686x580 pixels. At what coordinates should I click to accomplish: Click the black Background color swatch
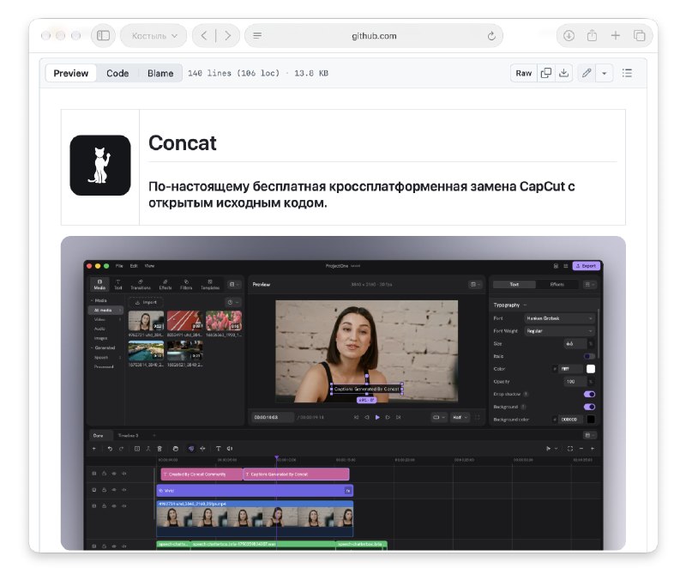[591, 420]
